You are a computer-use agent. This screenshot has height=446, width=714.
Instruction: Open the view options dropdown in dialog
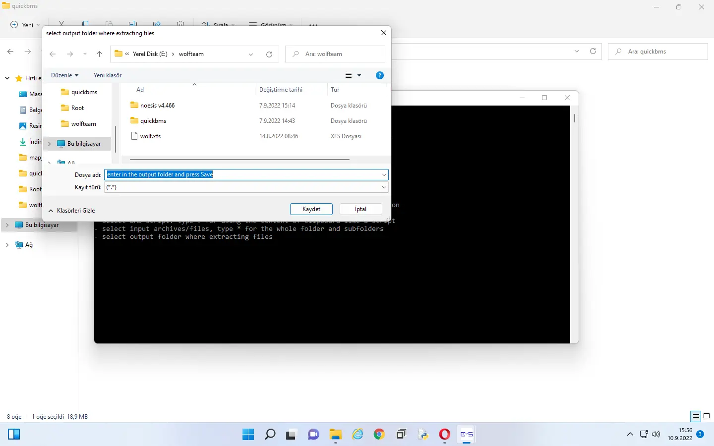point(359,75)
